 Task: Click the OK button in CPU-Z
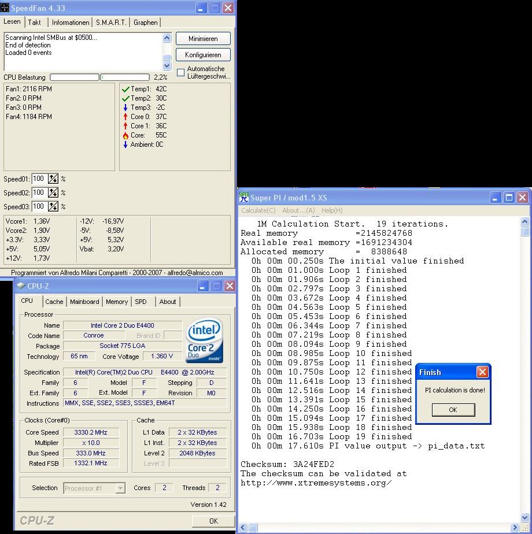[214, 521]
